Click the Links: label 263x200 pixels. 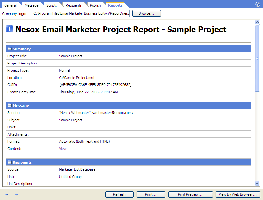12,127
